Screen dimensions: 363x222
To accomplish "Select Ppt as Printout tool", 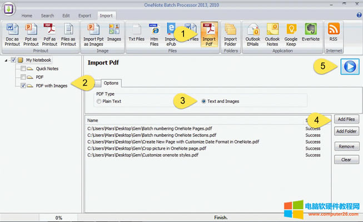I will click(x=31, y=34).
